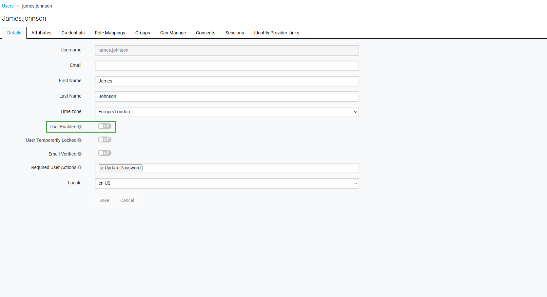
Task: Toggle the Email Verified switch
Action: pos(105,153)
